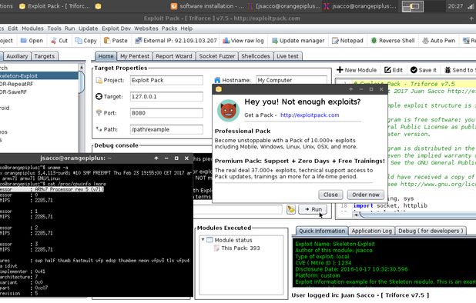Image resolution: width=476 pixels, height=303 pixels.
Task: Switch to the Live test tab
Action: [287, 56]
